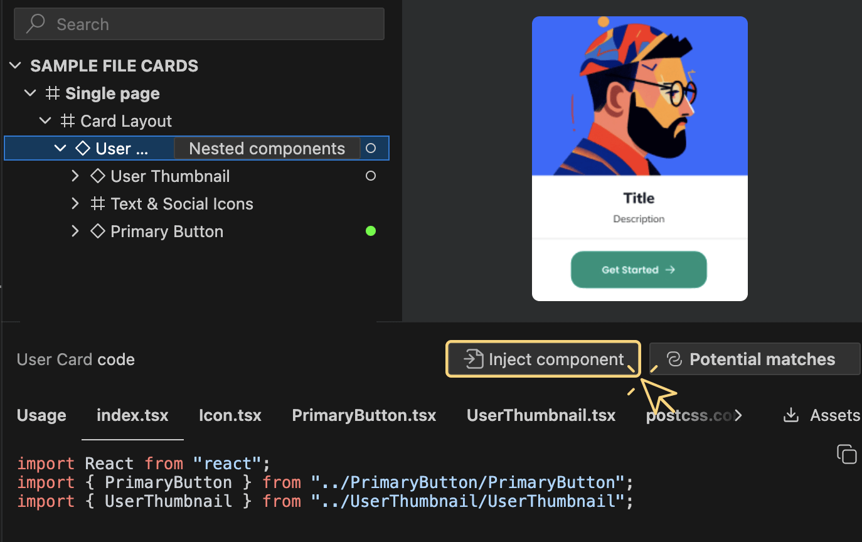862x542 pixels.
Task: Toggle the User Thumbnail status circle
Action: [371, 176]
